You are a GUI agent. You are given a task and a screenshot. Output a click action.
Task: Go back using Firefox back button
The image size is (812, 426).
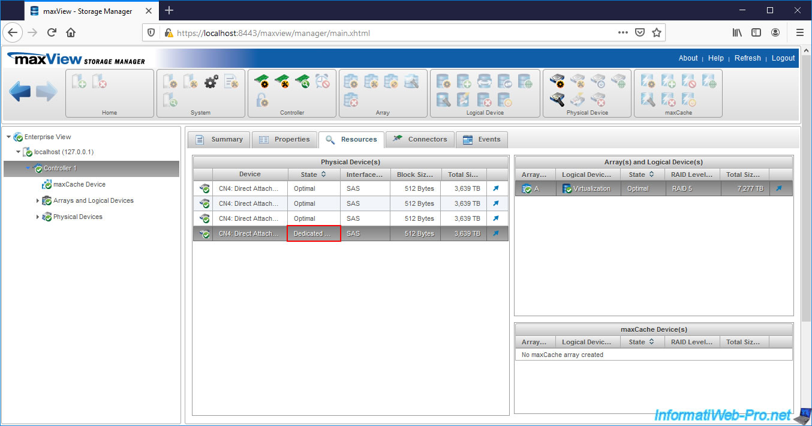[x=13, y=32]
